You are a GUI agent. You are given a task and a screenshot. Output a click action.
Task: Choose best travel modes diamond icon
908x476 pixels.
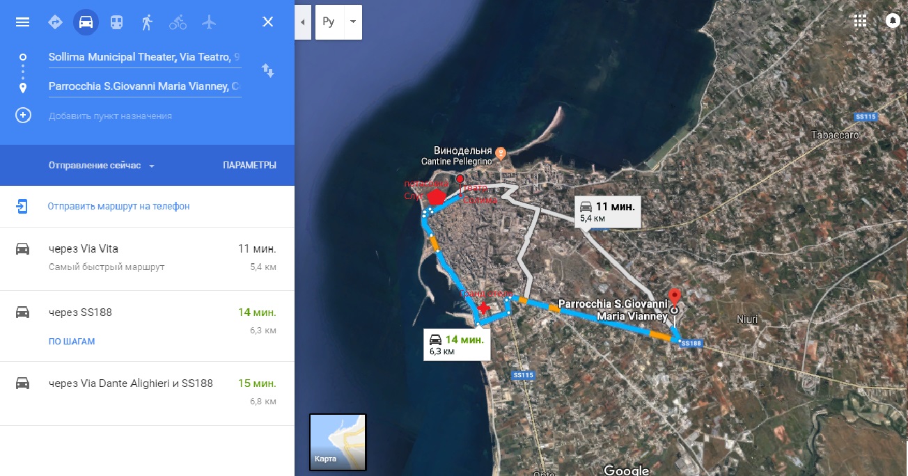coord(55,22)
